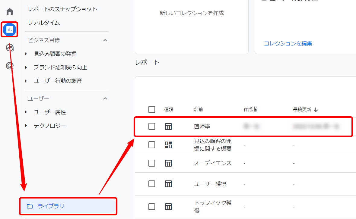Tick the checkbox for 直帰率 report
The image size is (356, 219).
152,127
